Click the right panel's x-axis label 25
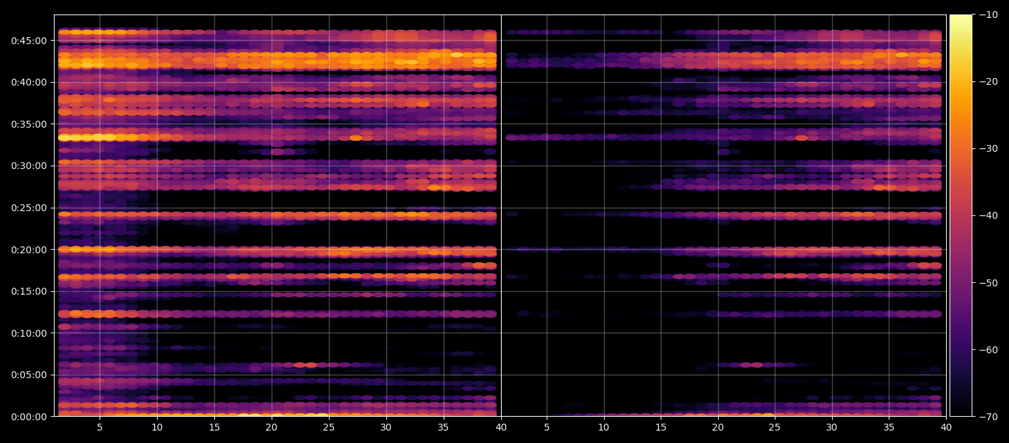The image size is (1009, 443). [775, 428]
